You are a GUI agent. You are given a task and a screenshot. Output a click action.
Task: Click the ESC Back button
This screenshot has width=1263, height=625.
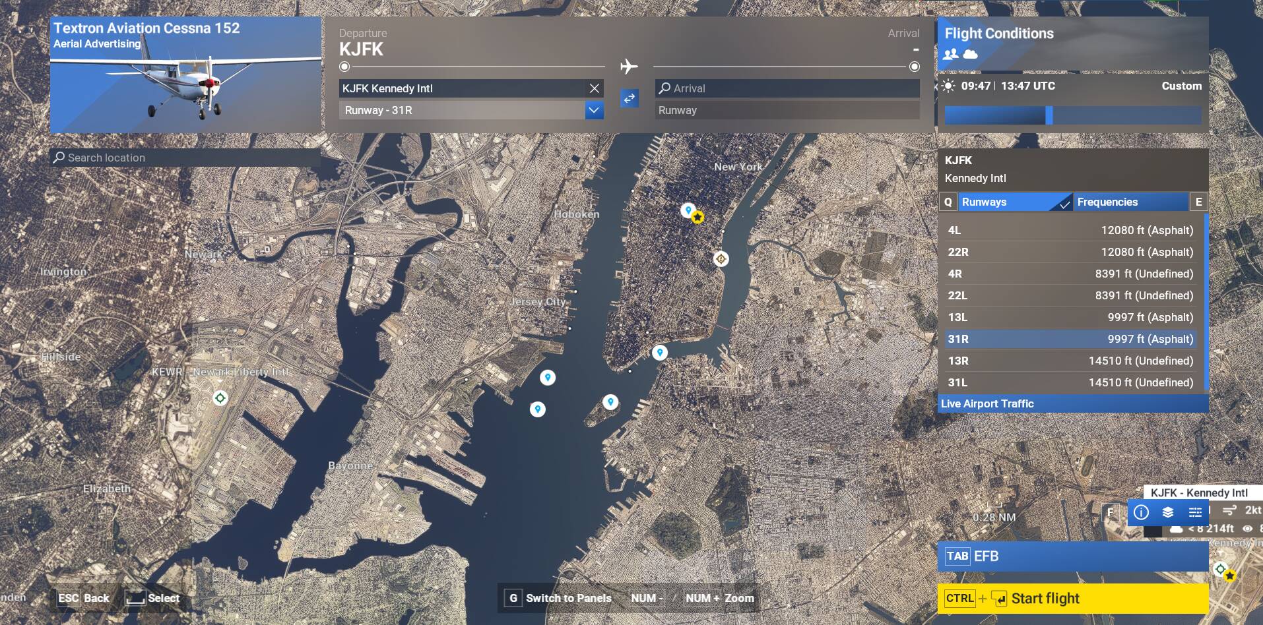[x=83, y=598]
